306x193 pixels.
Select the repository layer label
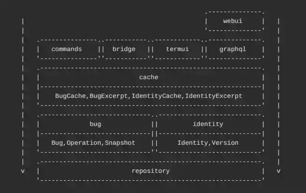151,171
